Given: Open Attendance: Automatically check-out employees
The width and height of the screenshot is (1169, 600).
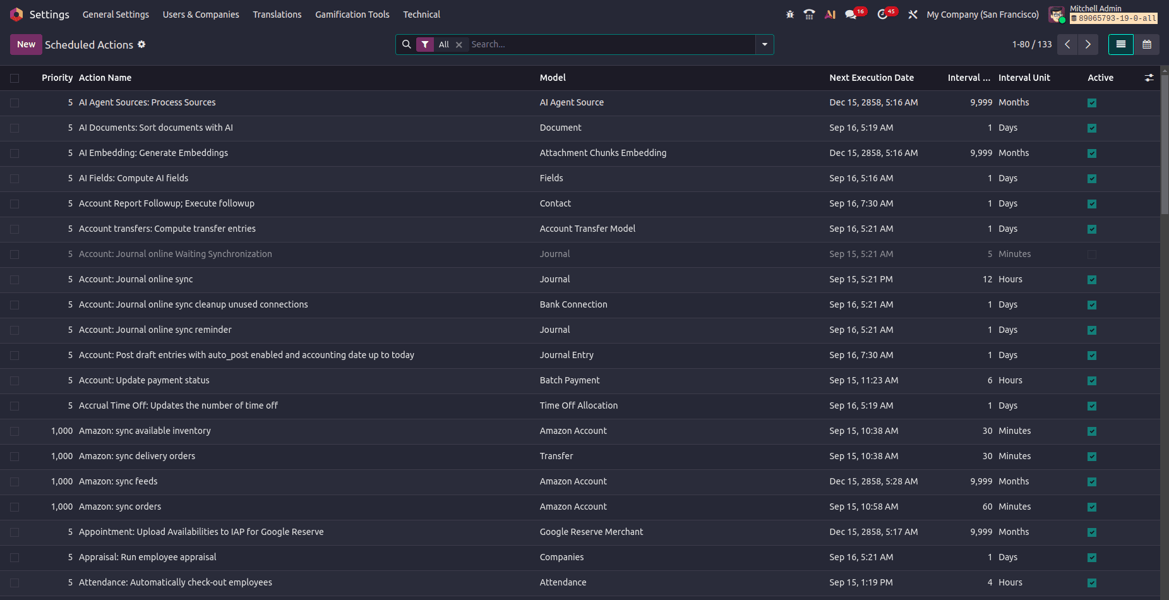Looking at the screenshot, I should [x=176, y=582].
